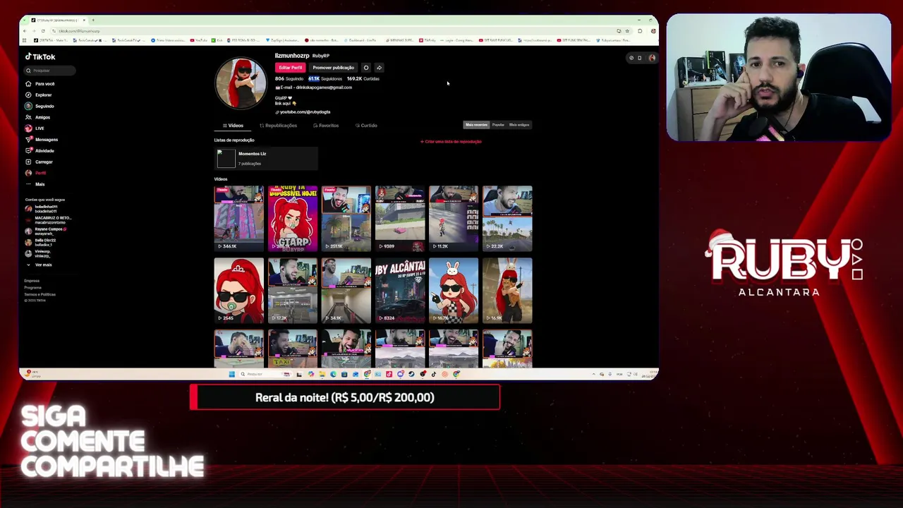Open the Termos e Políticas footer link

click(x=40, y=294)
